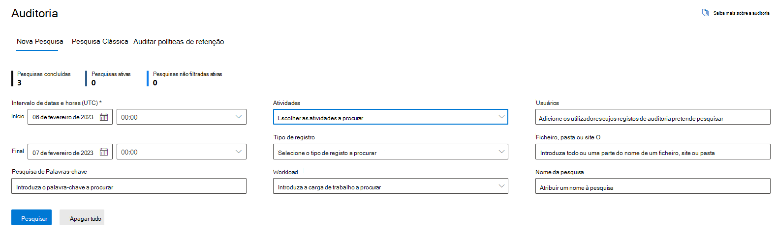Viewport: 776px width, 234px height.
Task: Expand the start time 00:00 dropdown
Action: tap(182, 117)
